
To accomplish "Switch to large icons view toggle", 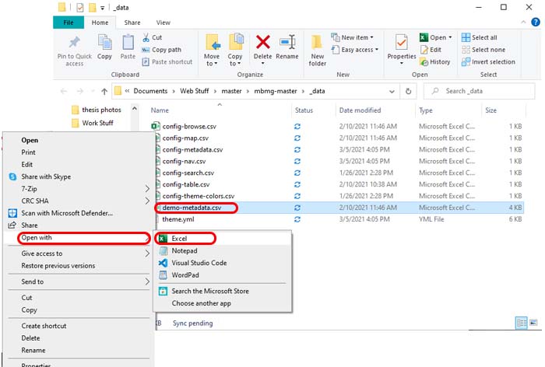I will 534,323.
